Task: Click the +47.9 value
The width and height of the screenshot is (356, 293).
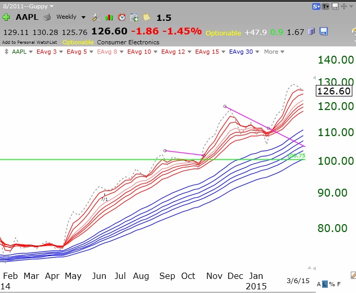Action: pos(256,32)
